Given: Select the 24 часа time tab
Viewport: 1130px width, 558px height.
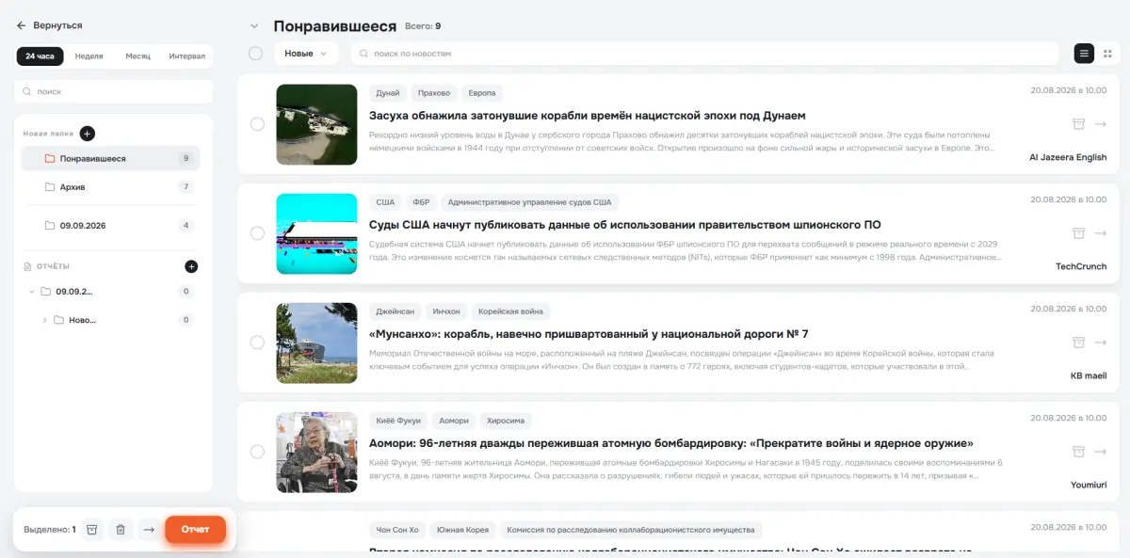Looking at the screenshot, I should point(40,56).
